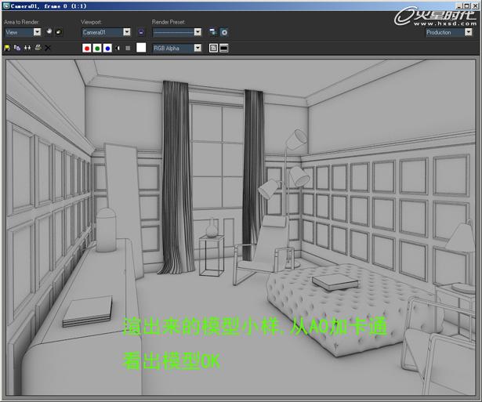The height and width of the screenshot is (402, 482).
Task: Click the Clone Rendered Frame Window icon
Action: (x=27, y=48)
